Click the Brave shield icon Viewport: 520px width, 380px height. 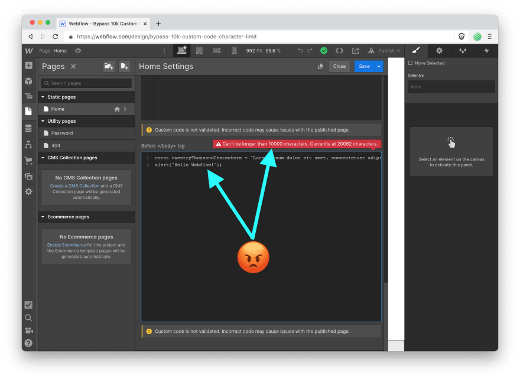click(x=461, y=37)
